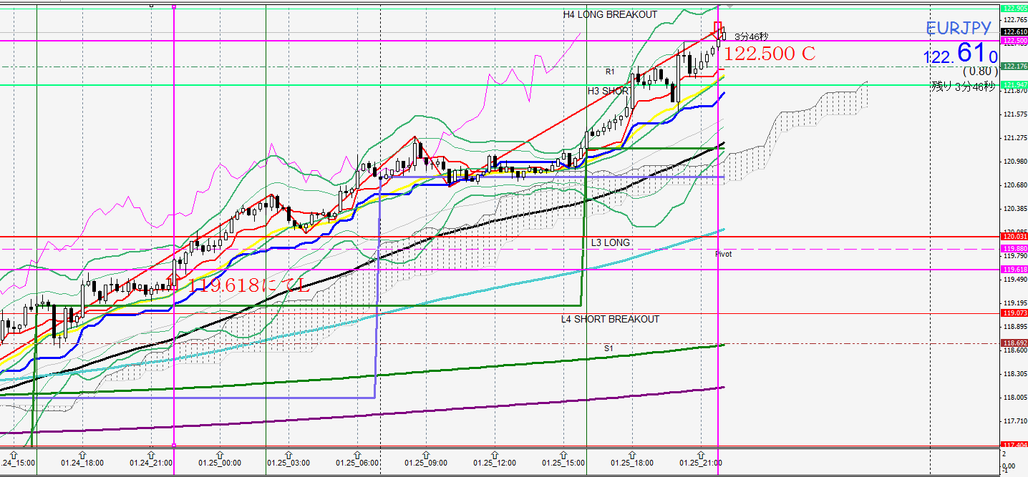
Task: Click the arrow marker above 01.25_06:00
Action: (x=357, y=455)
